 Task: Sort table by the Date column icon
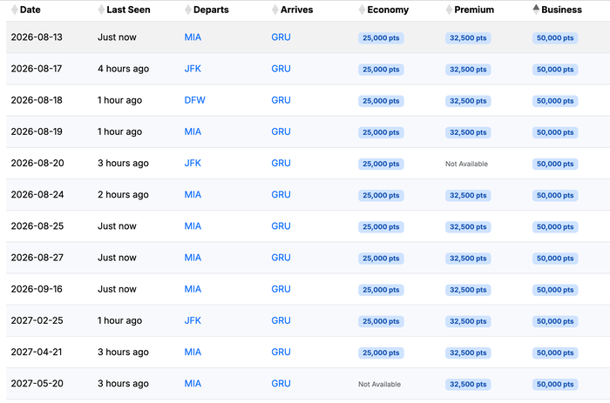coord(15,10)
